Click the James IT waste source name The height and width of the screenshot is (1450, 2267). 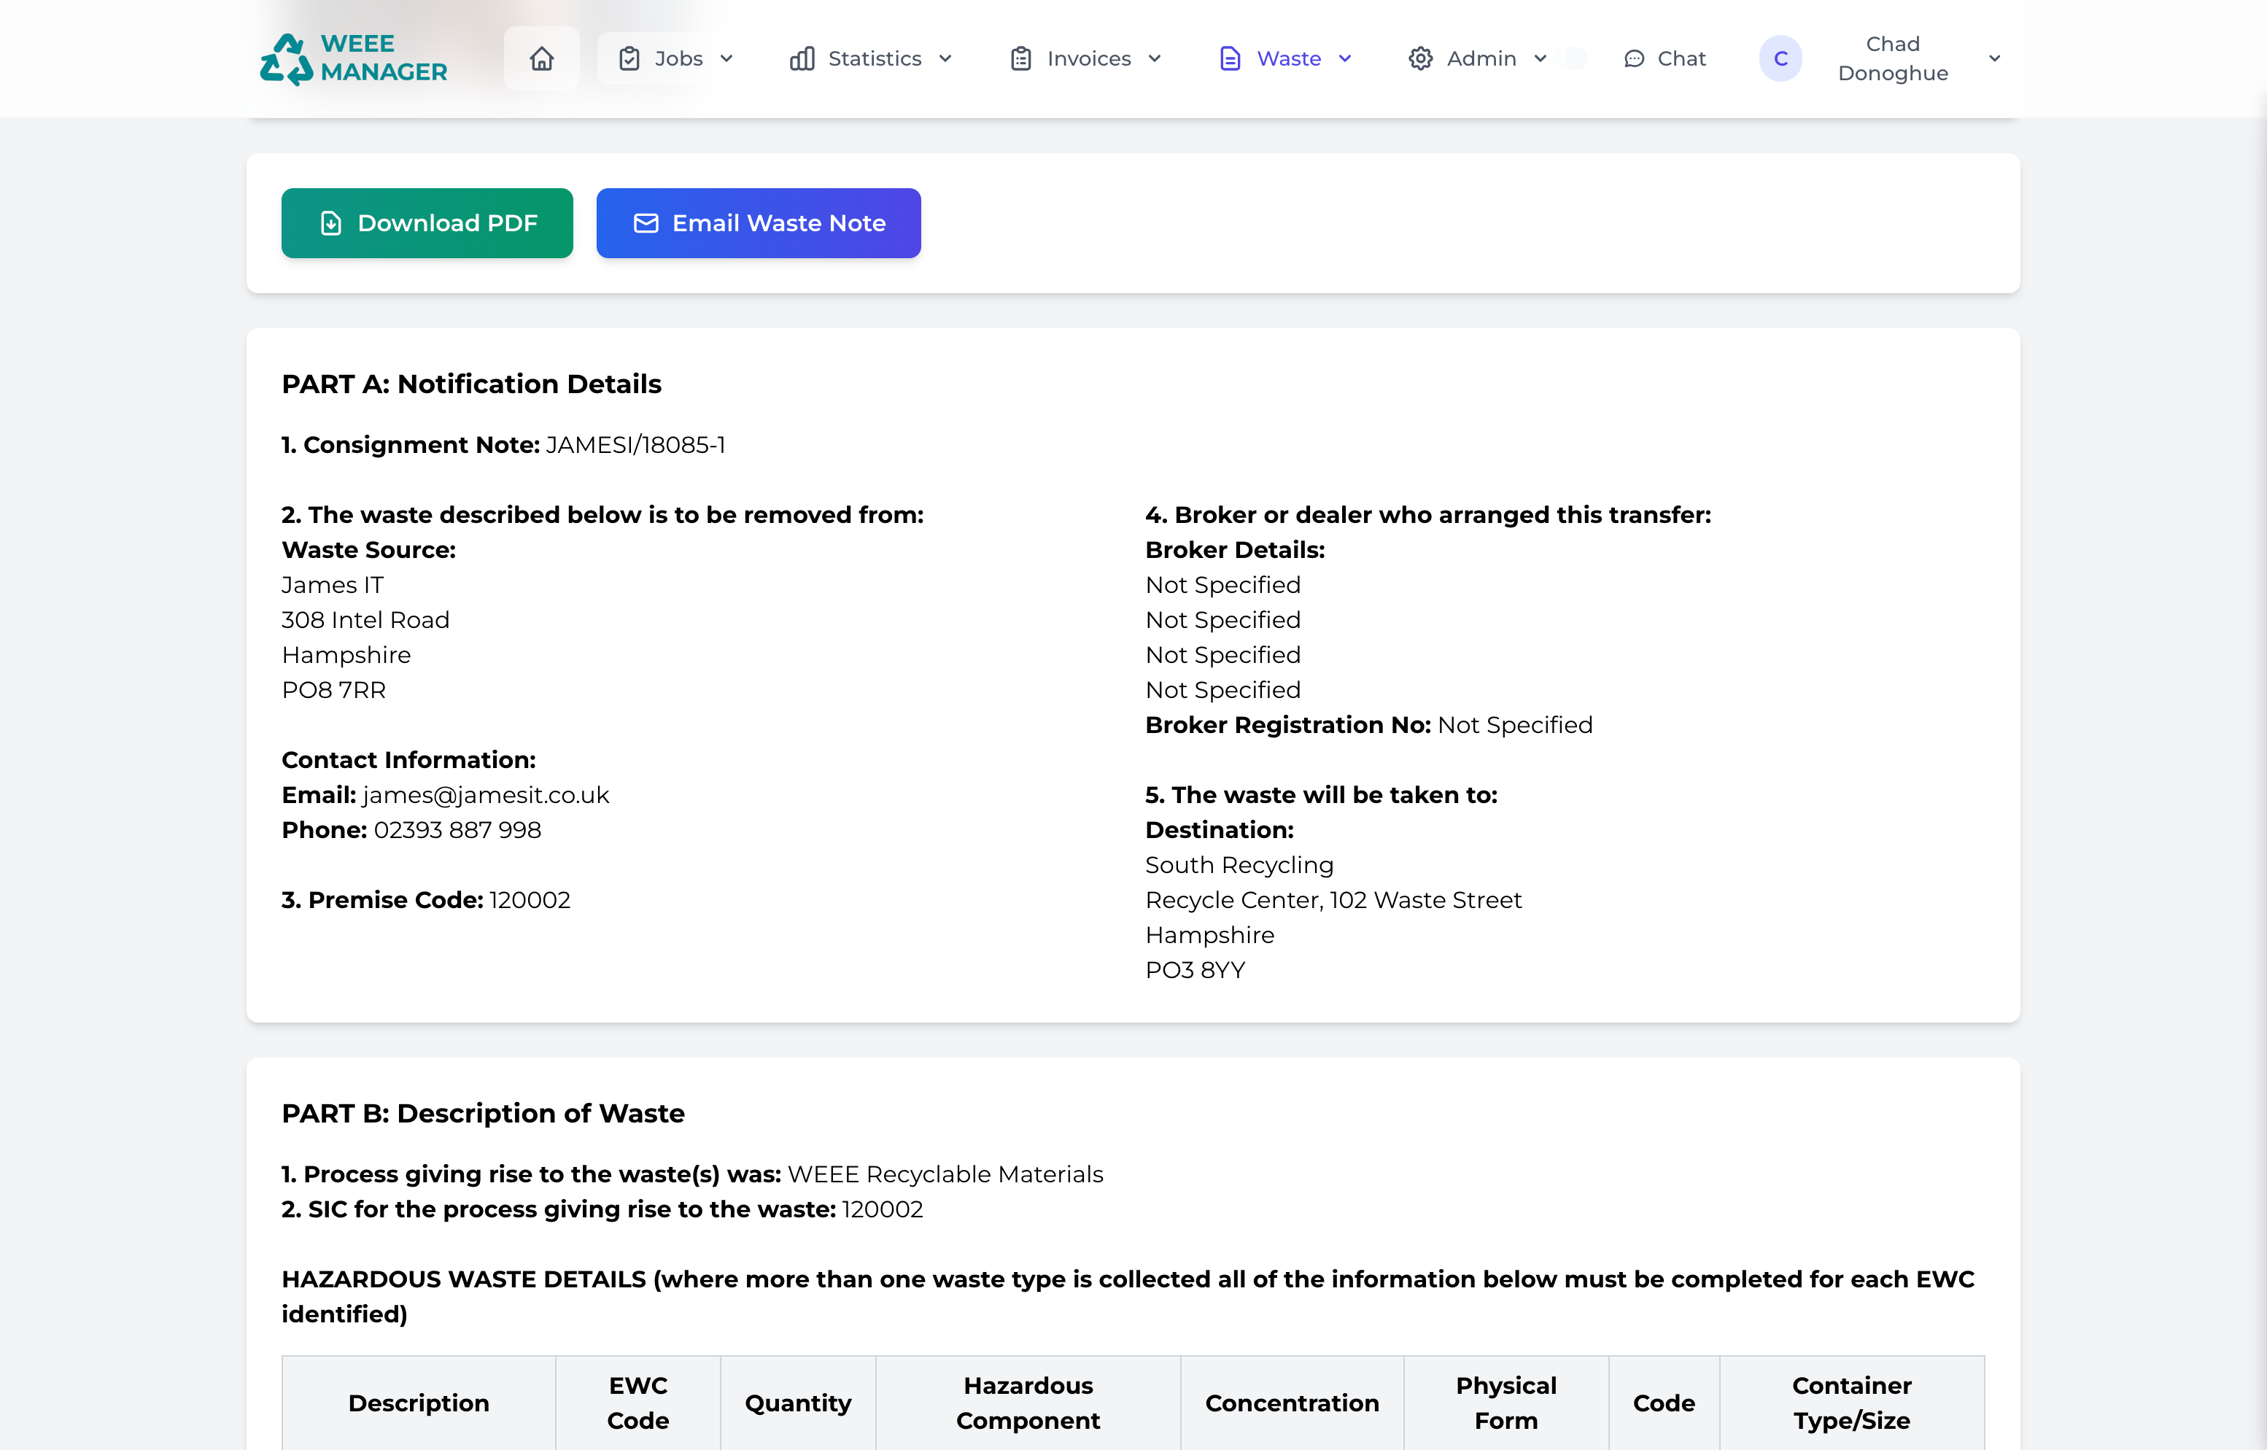pos(333,585)
